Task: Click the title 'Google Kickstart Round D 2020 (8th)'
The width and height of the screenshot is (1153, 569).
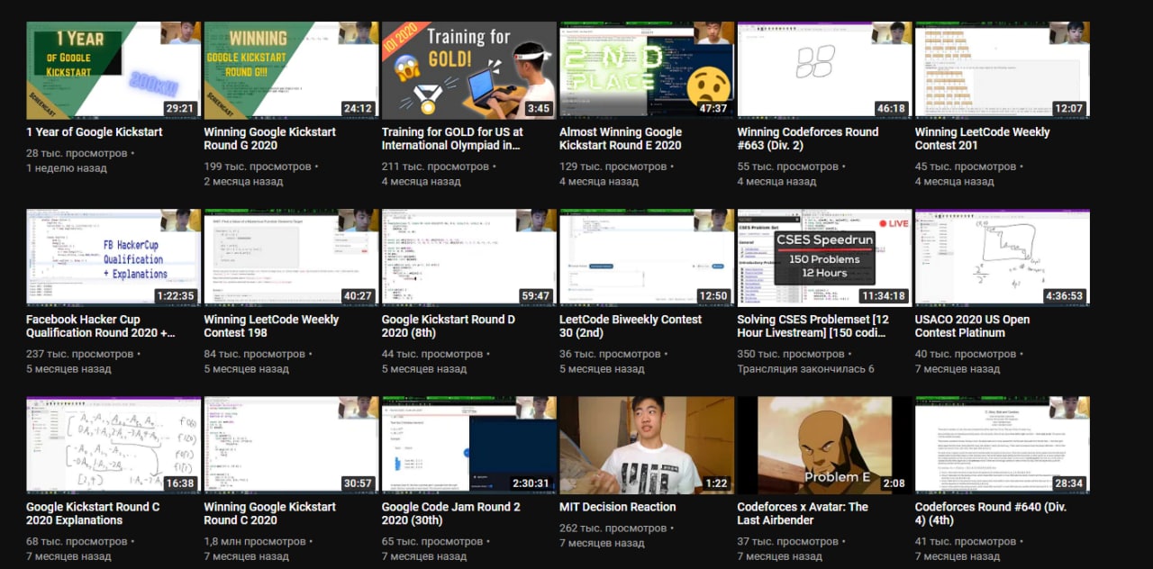Action: point(449,326)
